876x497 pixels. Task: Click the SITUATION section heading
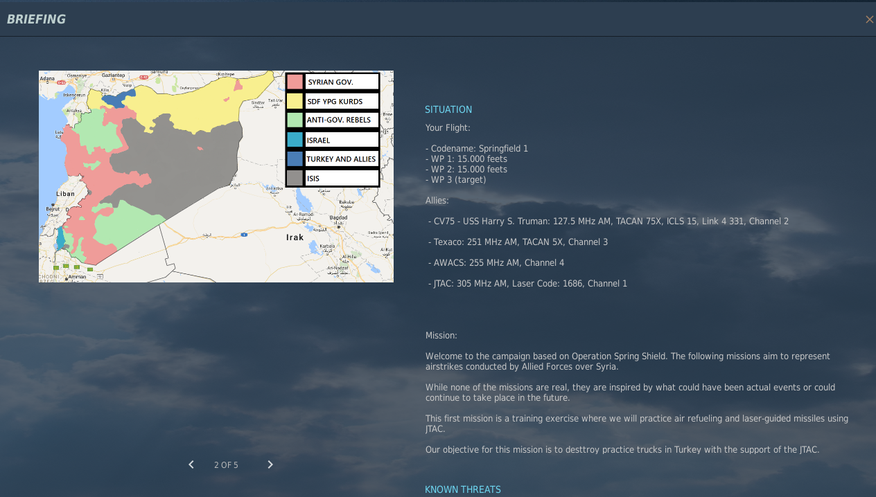[x=448, y=109]
